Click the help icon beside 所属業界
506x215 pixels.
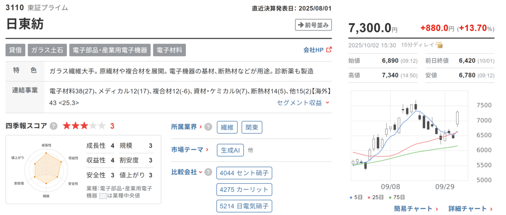(208, 127)
